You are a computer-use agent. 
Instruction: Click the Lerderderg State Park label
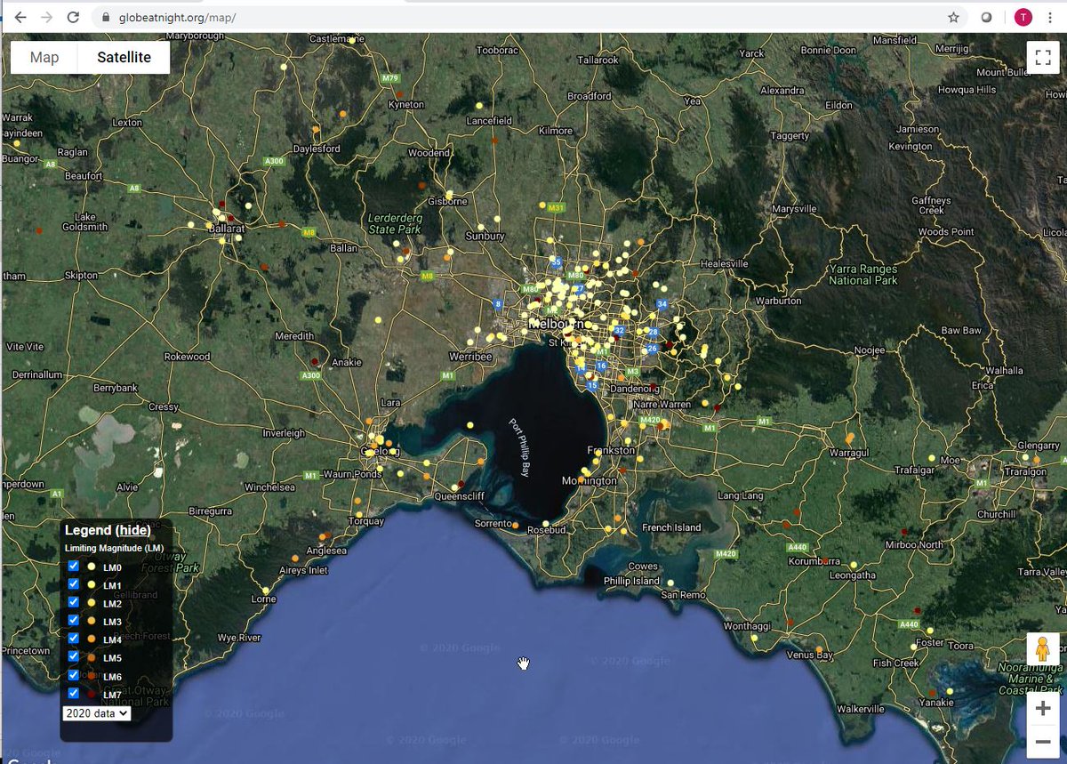point(394,223)
